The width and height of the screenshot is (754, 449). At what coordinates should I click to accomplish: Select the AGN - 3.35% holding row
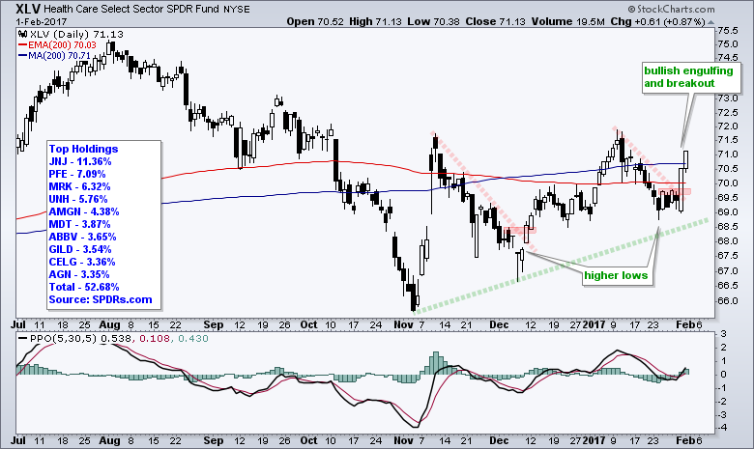[x=79, y=273]
